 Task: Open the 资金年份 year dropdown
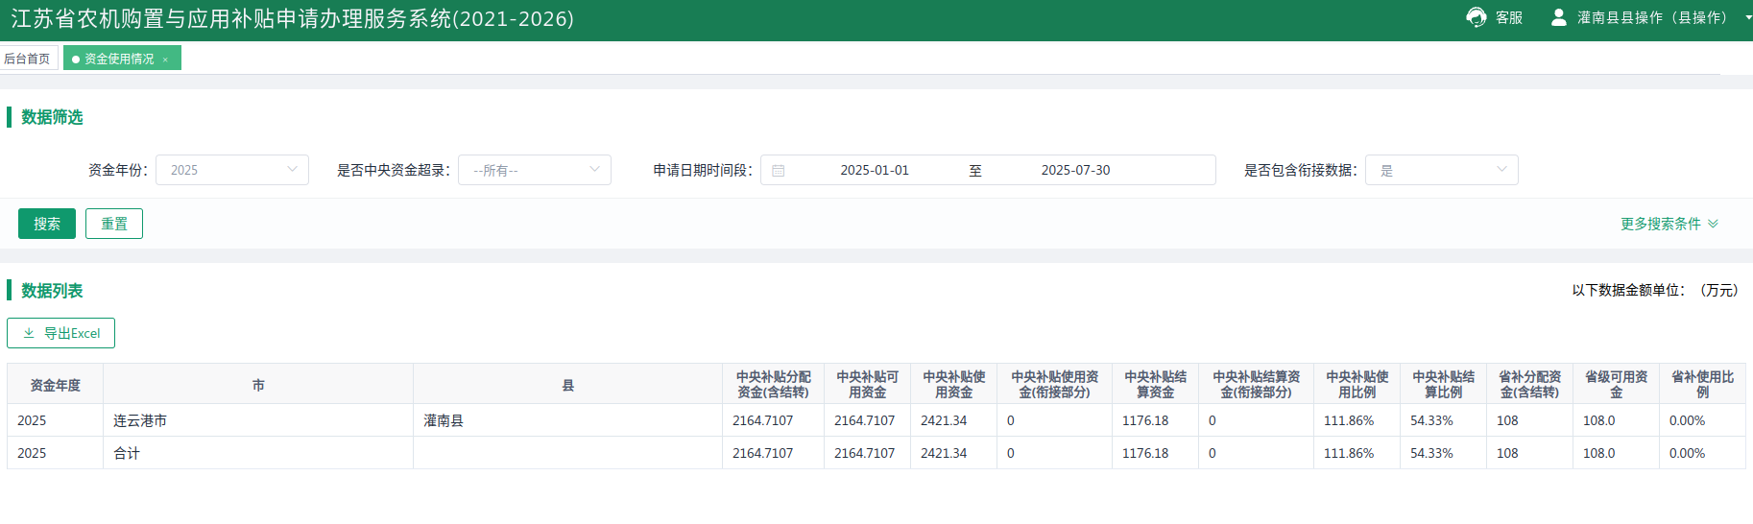tap(232, 170)
